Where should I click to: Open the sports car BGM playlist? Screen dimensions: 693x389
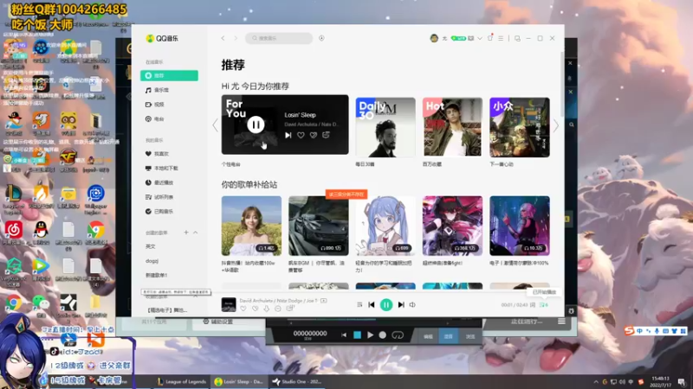(x=319, y=226)
